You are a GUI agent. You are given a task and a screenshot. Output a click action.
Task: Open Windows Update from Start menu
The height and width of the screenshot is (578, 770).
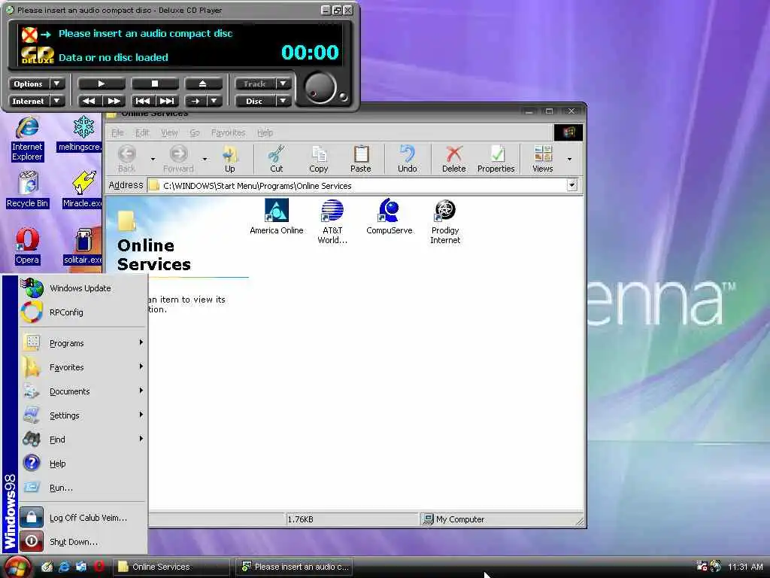(x=83, y=288)
